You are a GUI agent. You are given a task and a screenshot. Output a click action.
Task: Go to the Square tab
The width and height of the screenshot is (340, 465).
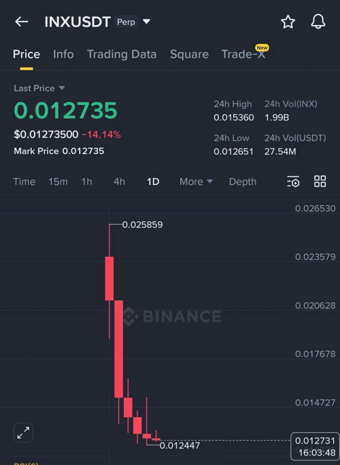coord(189,54)
